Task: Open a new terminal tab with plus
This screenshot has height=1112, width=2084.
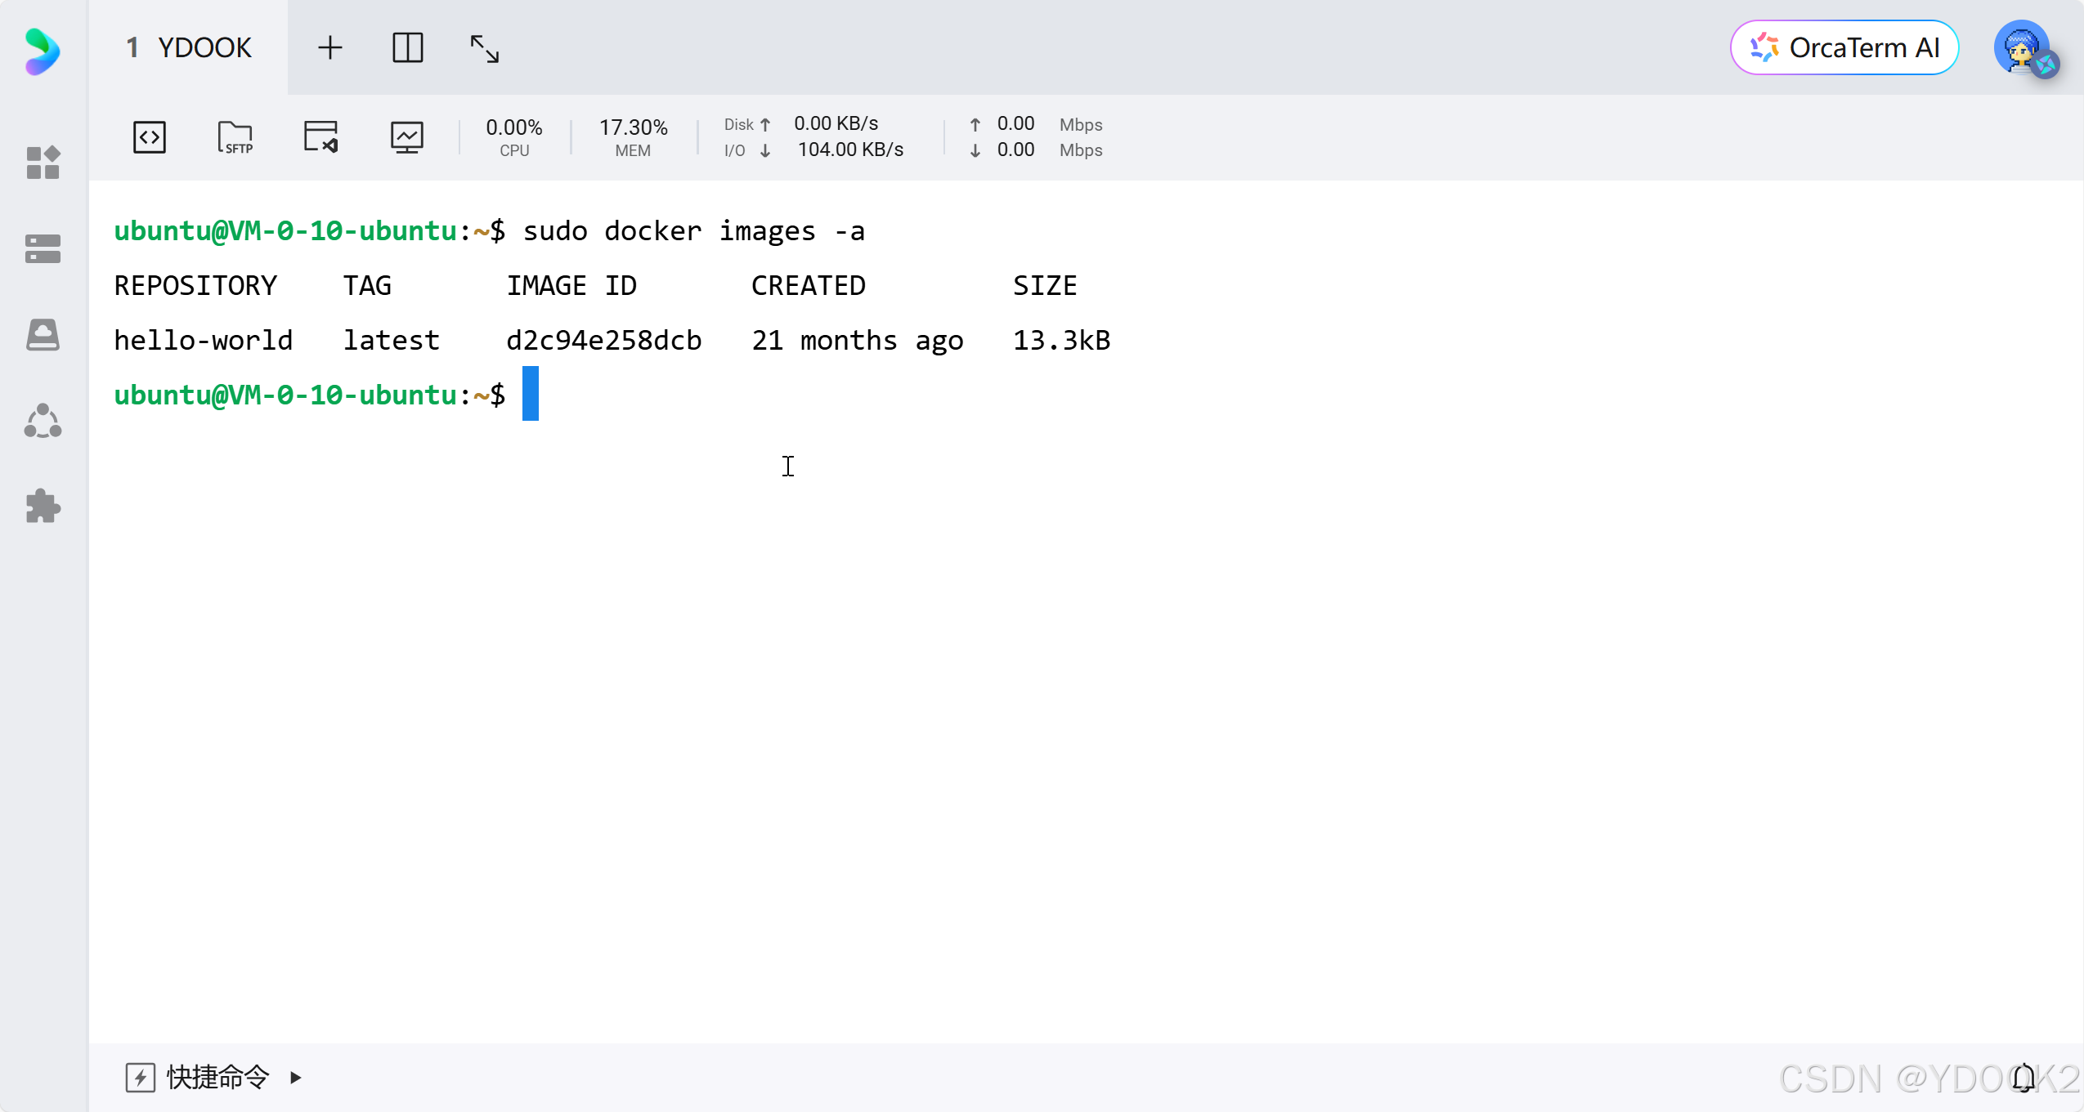Action: [x=330, y=47]
